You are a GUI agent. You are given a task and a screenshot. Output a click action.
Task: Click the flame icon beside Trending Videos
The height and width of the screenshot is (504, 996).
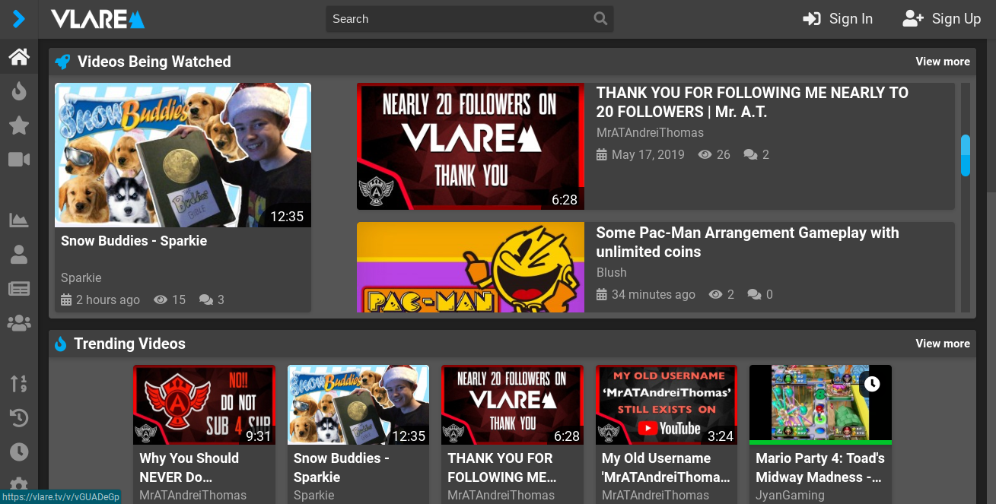pos(61,344)
